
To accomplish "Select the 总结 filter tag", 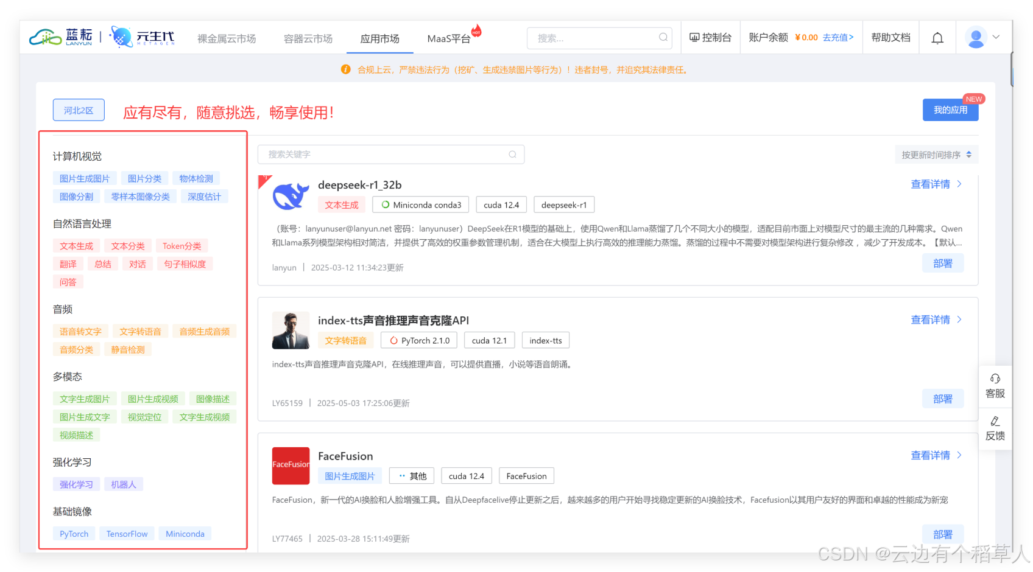I will [103, 264].
